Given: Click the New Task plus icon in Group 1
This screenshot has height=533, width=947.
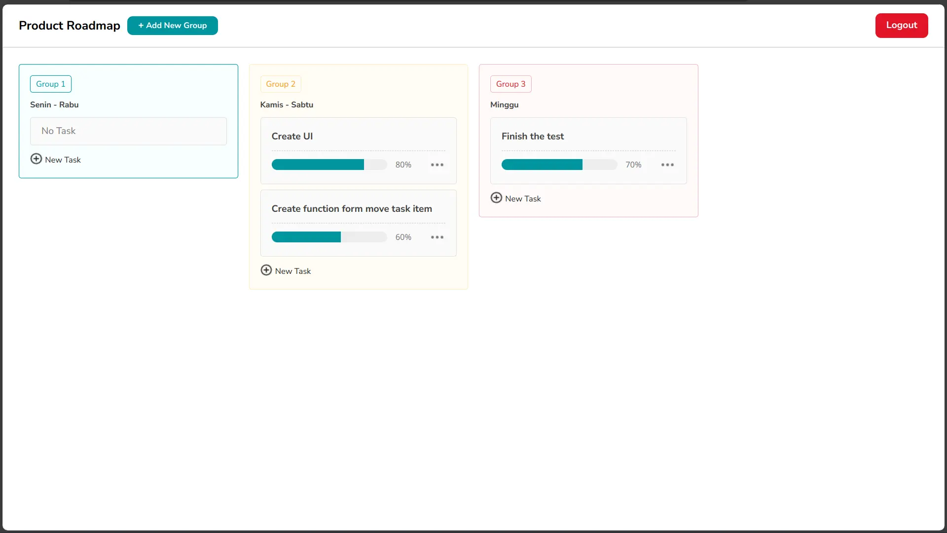Looking at the screenshot, I should tap(36, 159).
